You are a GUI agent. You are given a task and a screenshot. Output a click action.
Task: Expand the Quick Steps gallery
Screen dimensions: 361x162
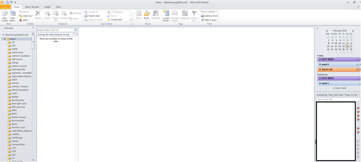pos(131,20)
